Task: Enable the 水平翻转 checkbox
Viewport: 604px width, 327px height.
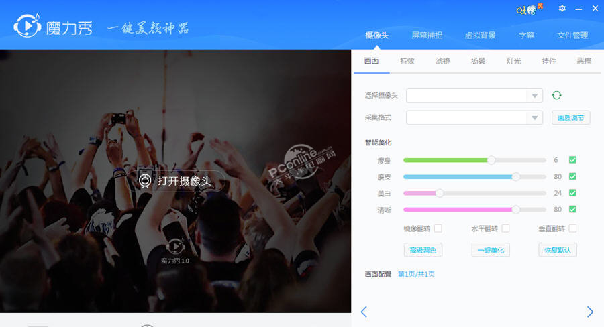Action: (x=505, y=228)
